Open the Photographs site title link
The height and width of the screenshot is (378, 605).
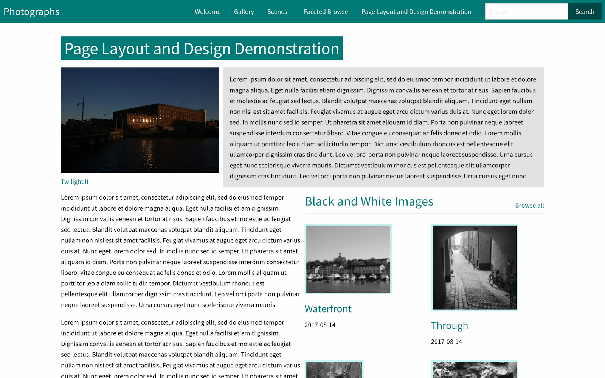(31, 12)
